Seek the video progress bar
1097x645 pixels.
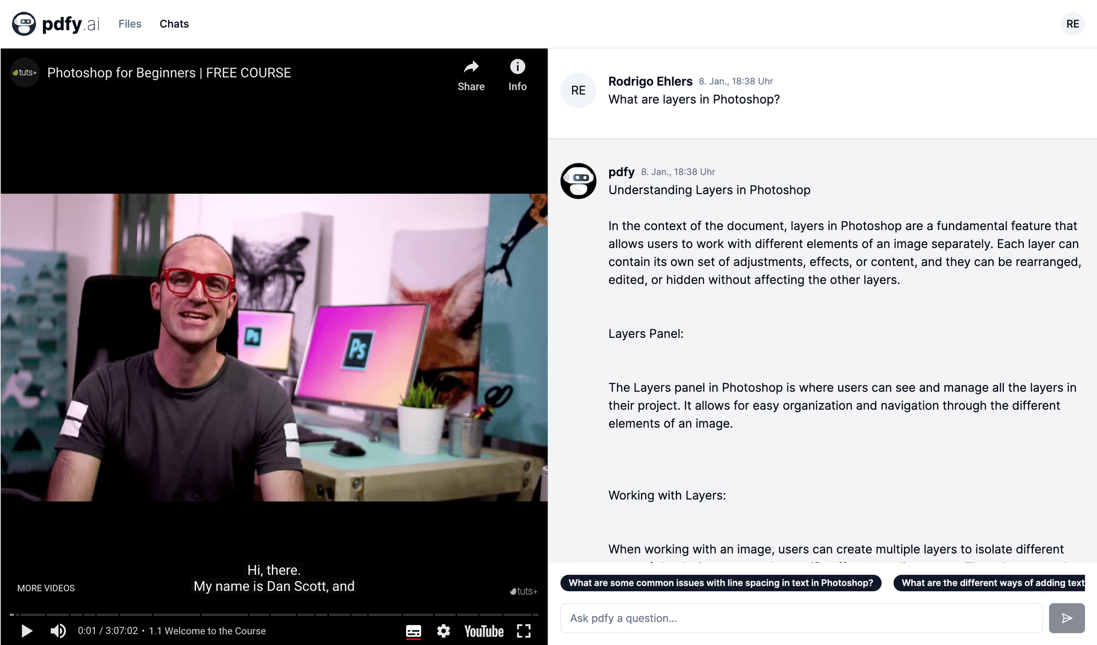274,614
